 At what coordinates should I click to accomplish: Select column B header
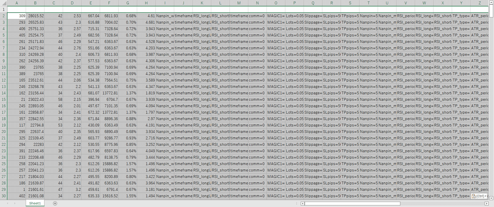point(35,3)
